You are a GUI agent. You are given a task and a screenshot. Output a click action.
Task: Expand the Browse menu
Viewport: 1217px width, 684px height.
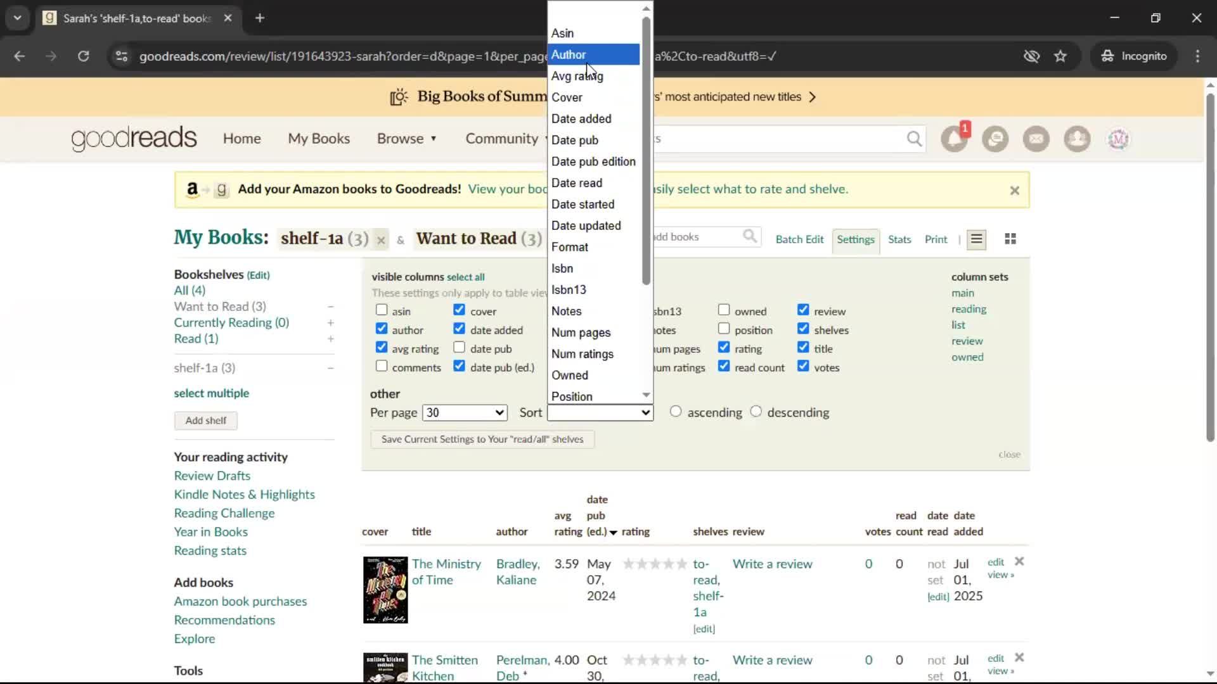click(407, 139)
